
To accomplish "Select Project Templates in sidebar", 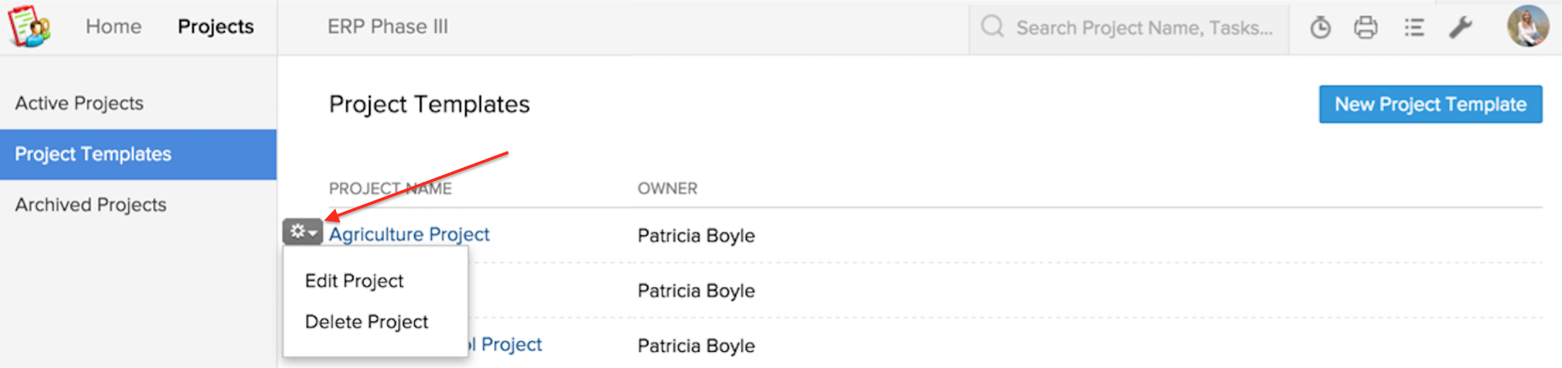I will [93, 154].
